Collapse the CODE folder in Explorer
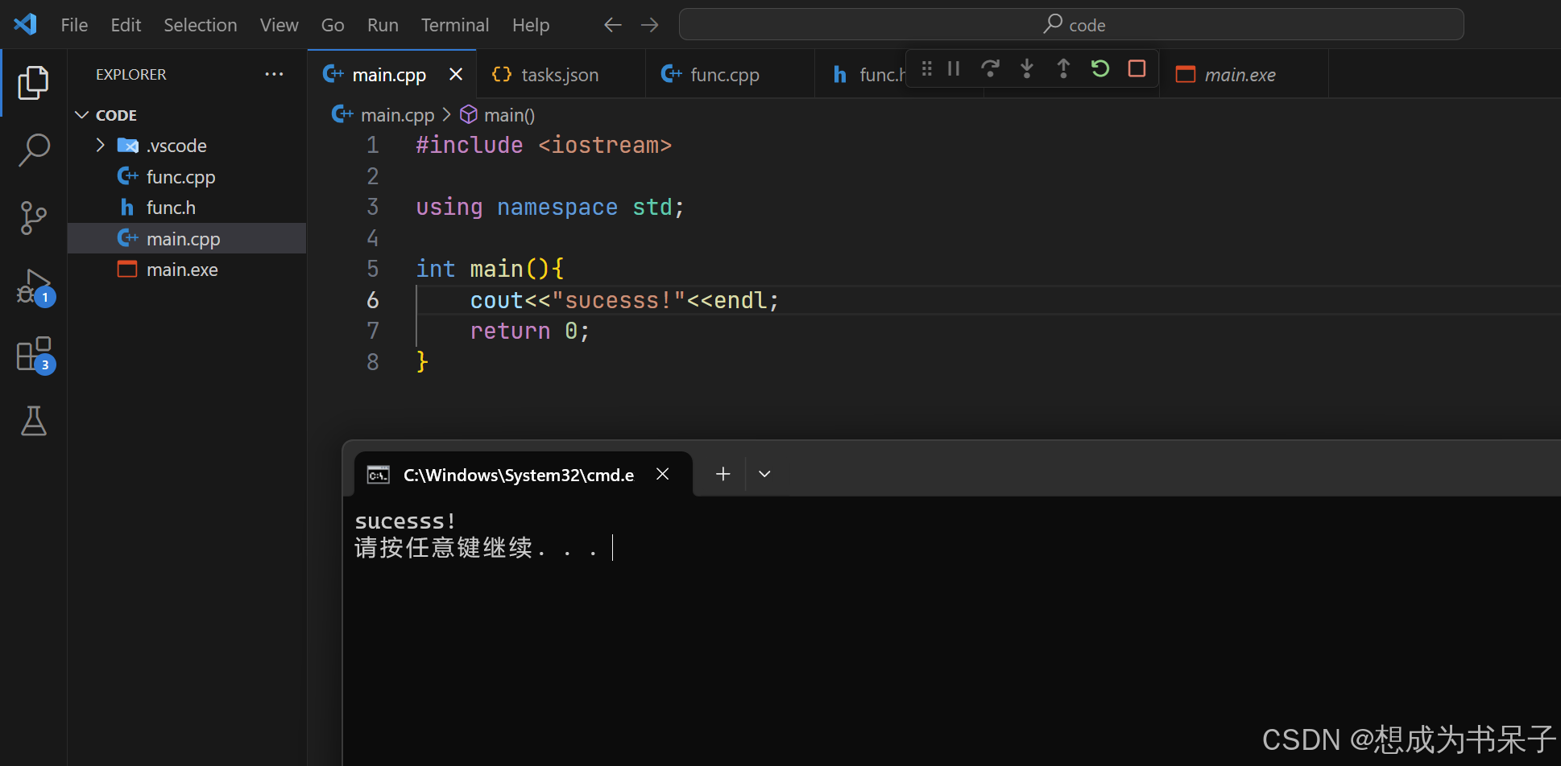1561x766 pixels. [81, 114]
